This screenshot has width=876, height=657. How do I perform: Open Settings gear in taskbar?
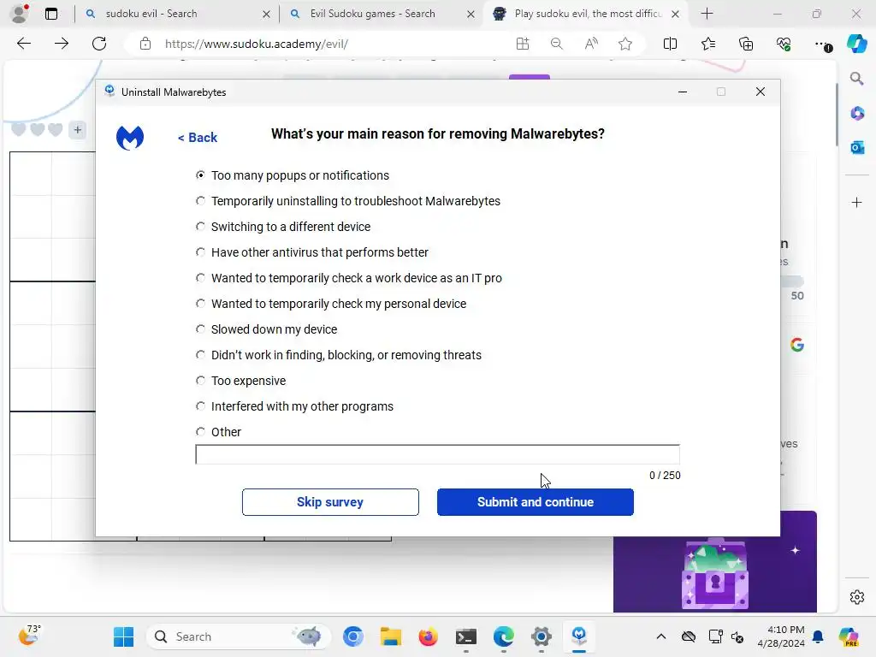click(542, 636)
